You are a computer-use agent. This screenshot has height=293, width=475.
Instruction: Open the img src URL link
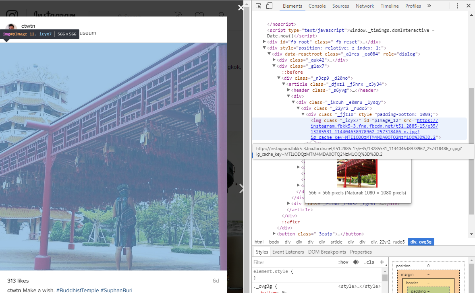pyautogui.click(x=374, y=129)
